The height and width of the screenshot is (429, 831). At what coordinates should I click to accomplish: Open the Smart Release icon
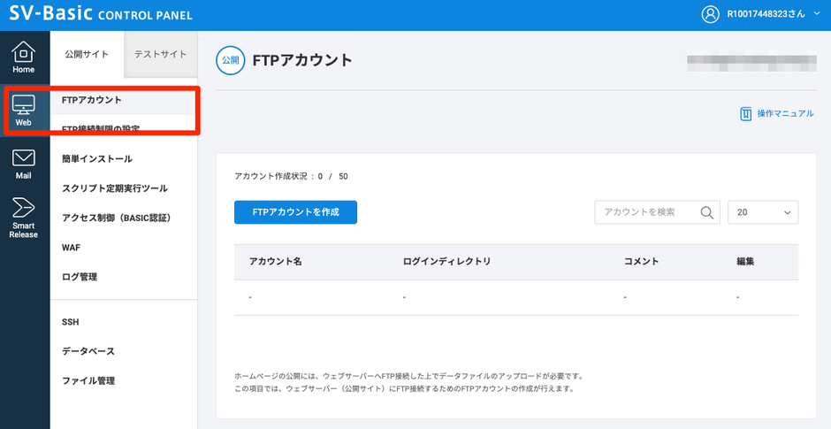tap(24, 208)
